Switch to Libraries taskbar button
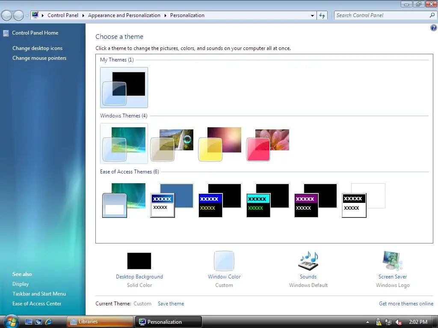 pos(100,322)
